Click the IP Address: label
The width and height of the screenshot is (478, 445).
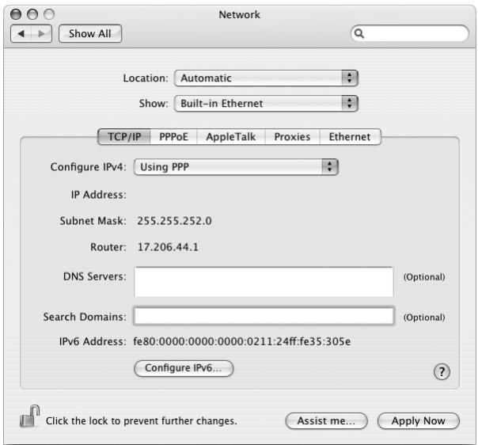(98, 195)
